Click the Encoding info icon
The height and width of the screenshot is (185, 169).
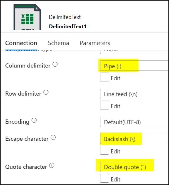[34, 120]
